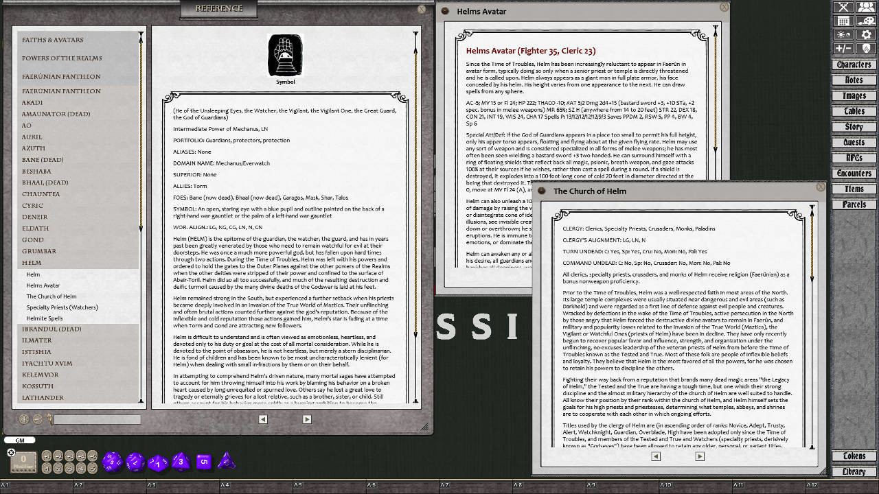Collapse the Helm entry in faith list
The height and width of the screenshot is (494, 879).
click(32, 263)
